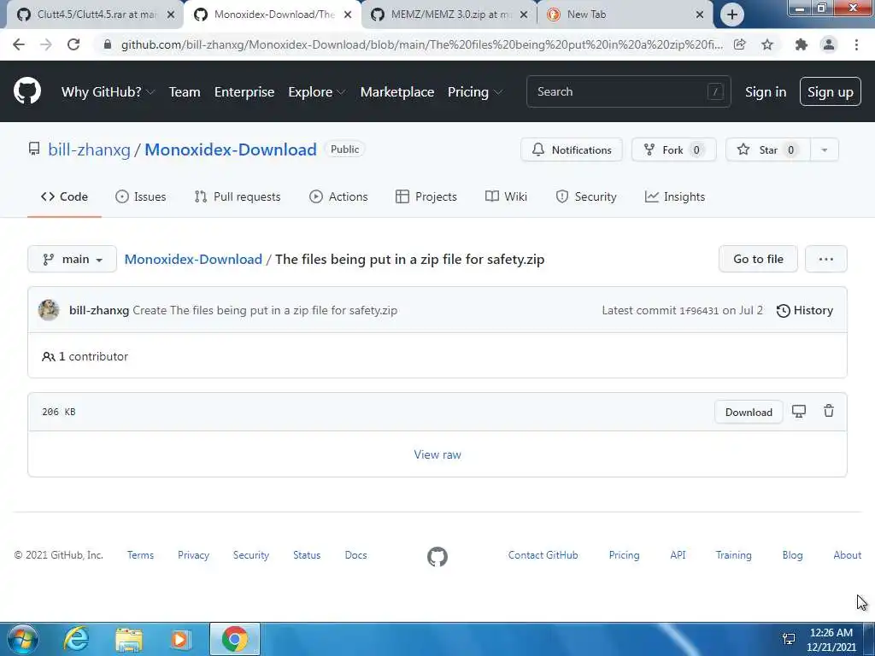This screenshot has height=656, width=875.
Task: Click the Notifications button
Action: 572,149
